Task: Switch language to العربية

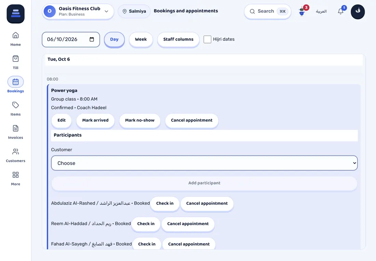Action: tap(321, 11)
